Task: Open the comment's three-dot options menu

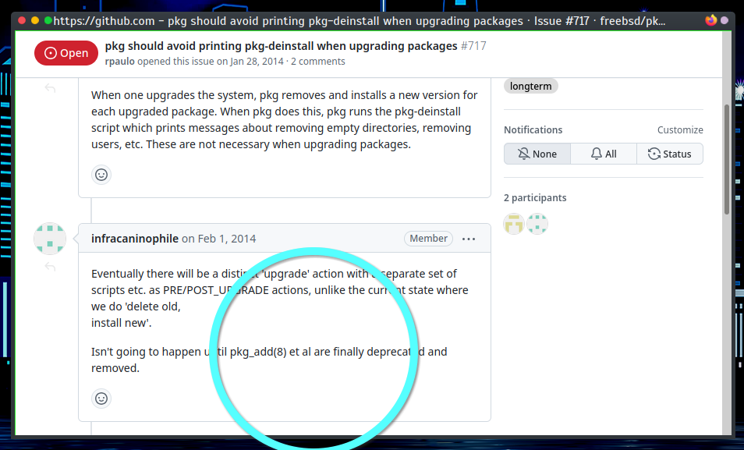Action: [469, 239]
